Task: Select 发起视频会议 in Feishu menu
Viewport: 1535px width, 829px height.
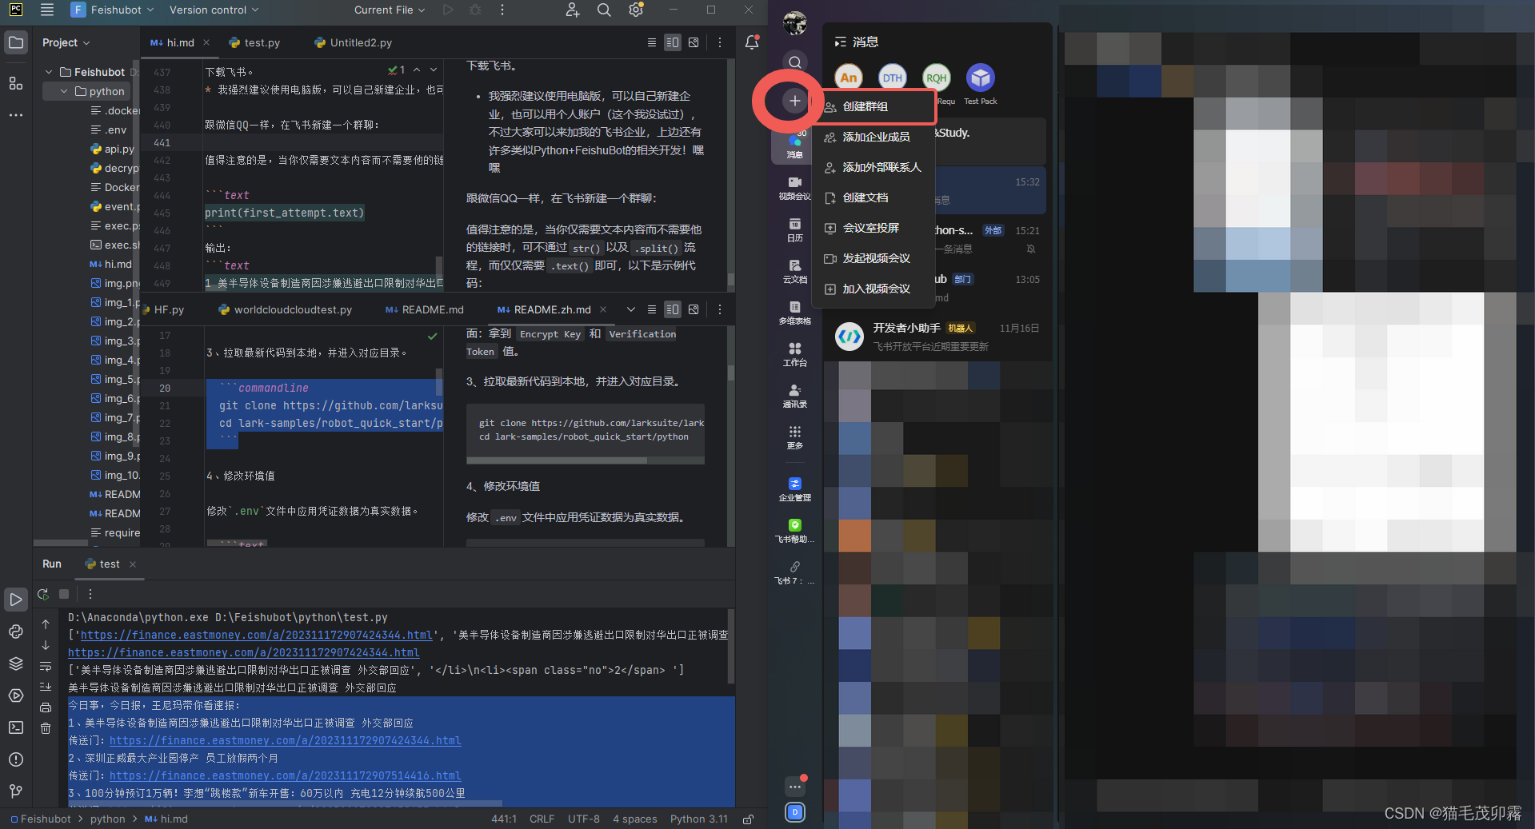Action: coord(873,258)
